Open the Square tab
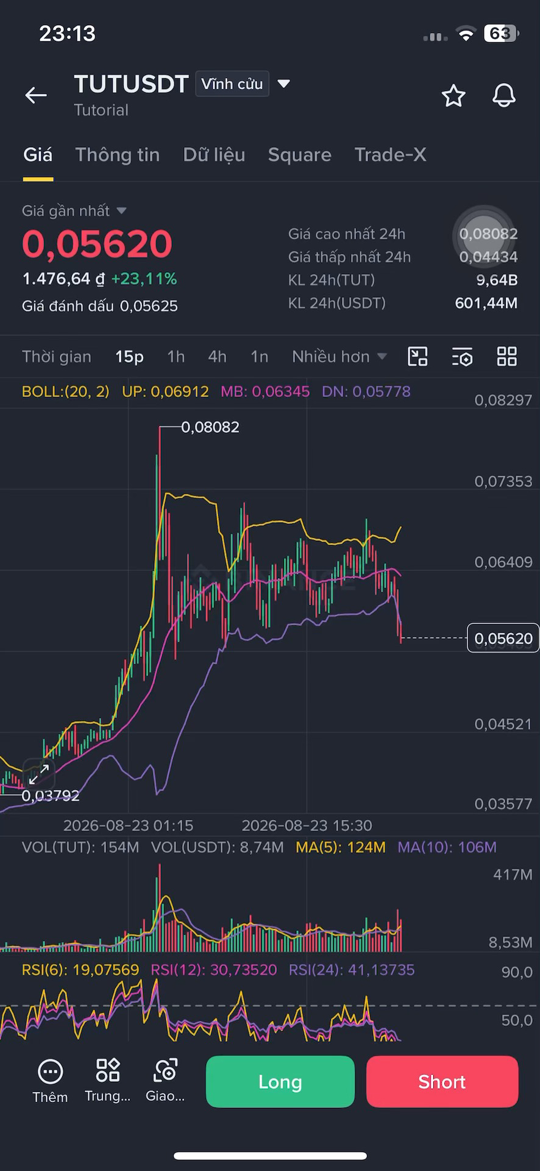The image size is (540, 1171). [300, 155]
